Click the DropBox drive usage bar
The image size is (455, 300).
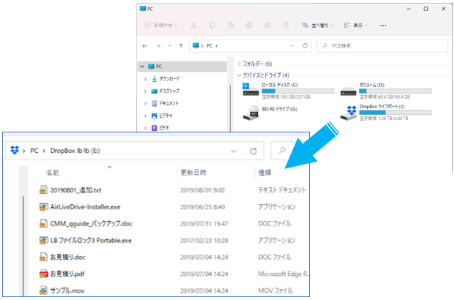pyautogui.click(x=395, y=113)
